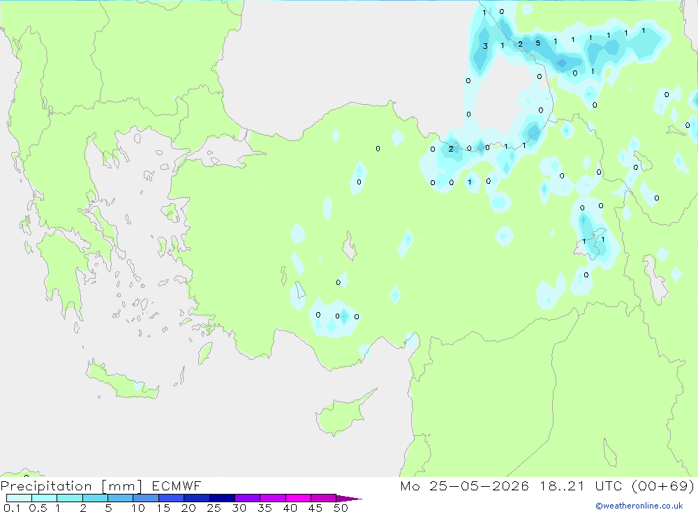Pick the 1–2 mm legend color box
The width and height of the screenshot is (698, 512).
click(x=70, y=498)
